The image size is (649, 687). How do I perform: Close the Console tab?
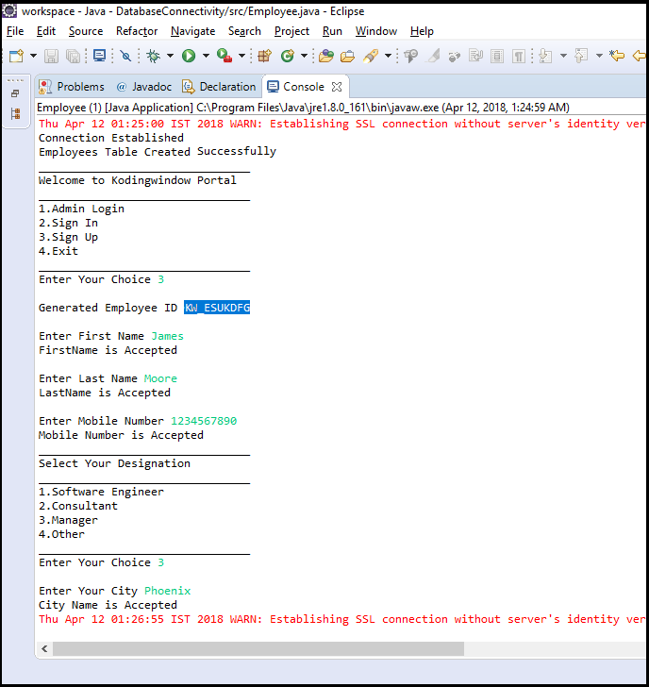[x=337, y=87]
